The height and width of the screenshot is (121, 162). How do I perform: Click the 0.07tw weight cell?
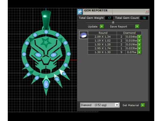click(x=131, y=52)
